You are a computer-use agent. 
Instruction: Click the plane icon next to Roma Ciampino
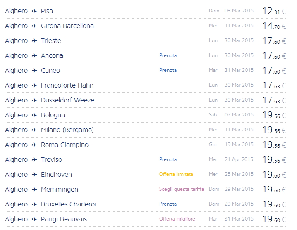pyautogui.click(x=34, y=145)
